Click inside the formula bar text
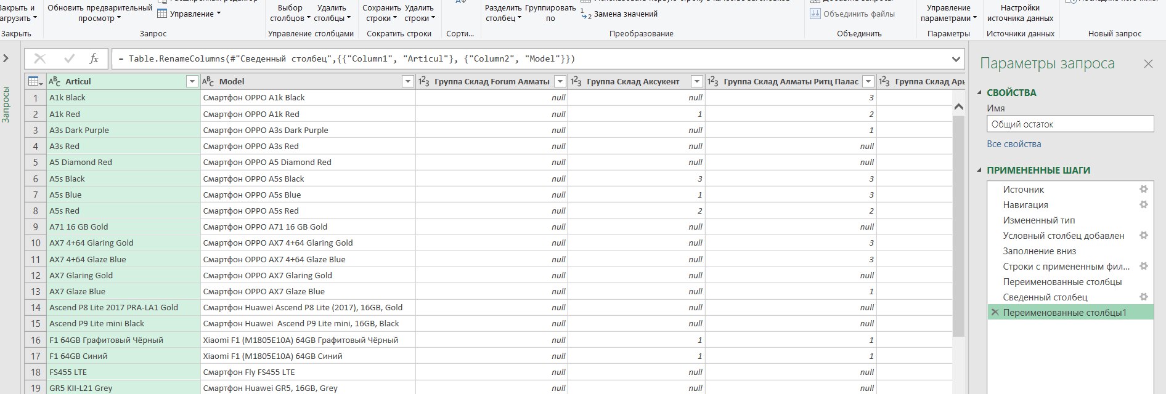Screen dimensions: 1166x394 point(346,59)
